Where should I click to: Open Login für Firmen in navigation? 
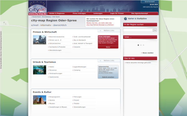pos(117,14)
